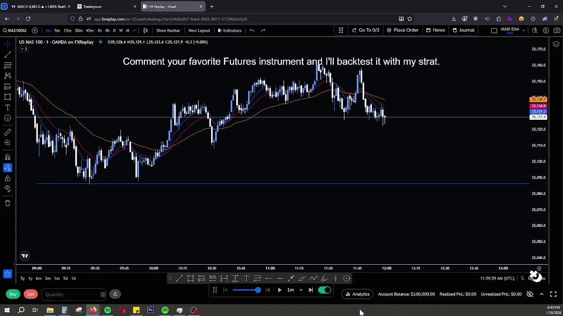563x316 pixels.
Task: Take a chart snapshot with camera icon
Action: (x=557, y=30)
